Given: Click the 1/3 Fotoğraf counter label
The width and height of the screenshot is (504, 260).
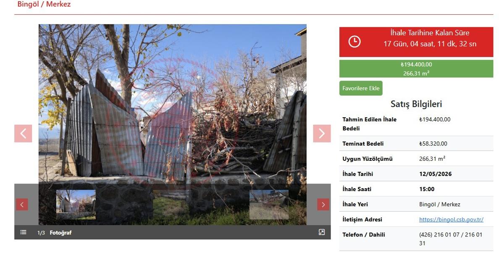Looking at the screenshot, I should coord(54,233).
